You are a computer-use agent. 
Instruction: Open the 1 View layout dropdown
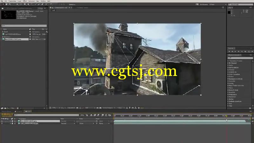tap(121, 108)
